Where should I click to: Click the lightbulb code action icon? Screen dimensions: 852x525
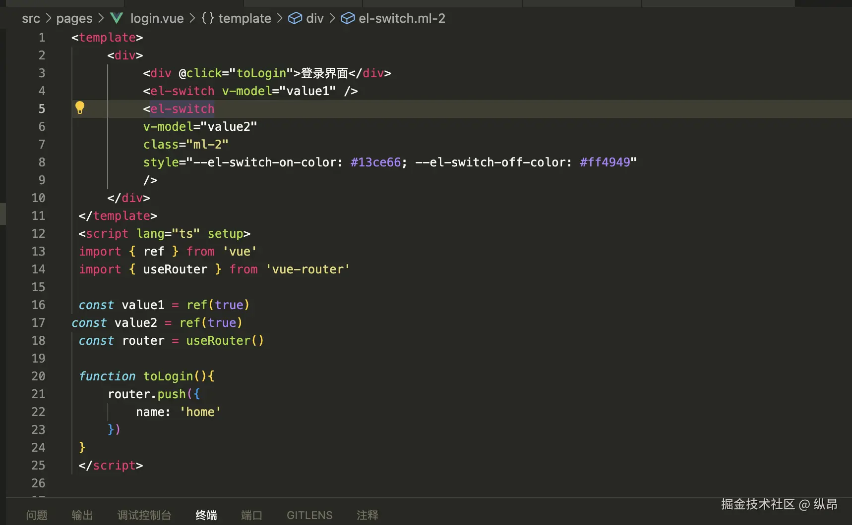tap(80, 107)
